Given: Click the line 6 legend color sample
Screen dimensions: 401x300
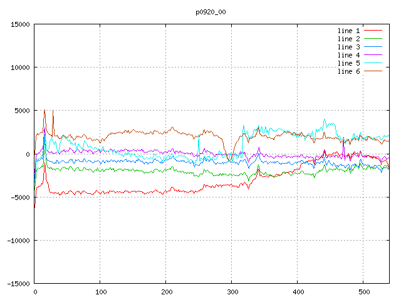Looking at the screenshot, I should click(x=373, y=71).
